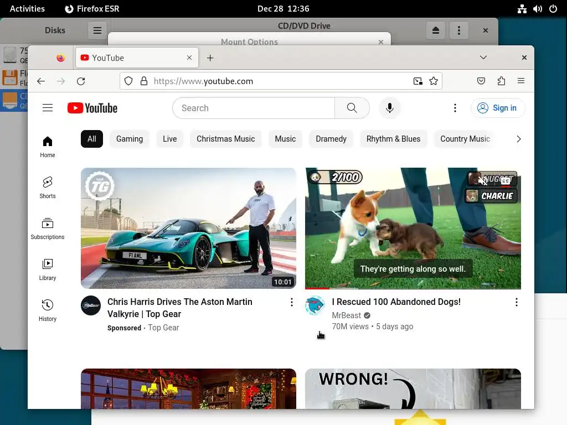
Task: Select the All category chip
Action: pos(92,139)
